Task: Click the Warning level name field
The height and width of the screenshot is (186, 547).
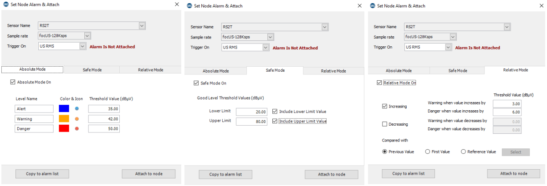Action: click(34, 119)
